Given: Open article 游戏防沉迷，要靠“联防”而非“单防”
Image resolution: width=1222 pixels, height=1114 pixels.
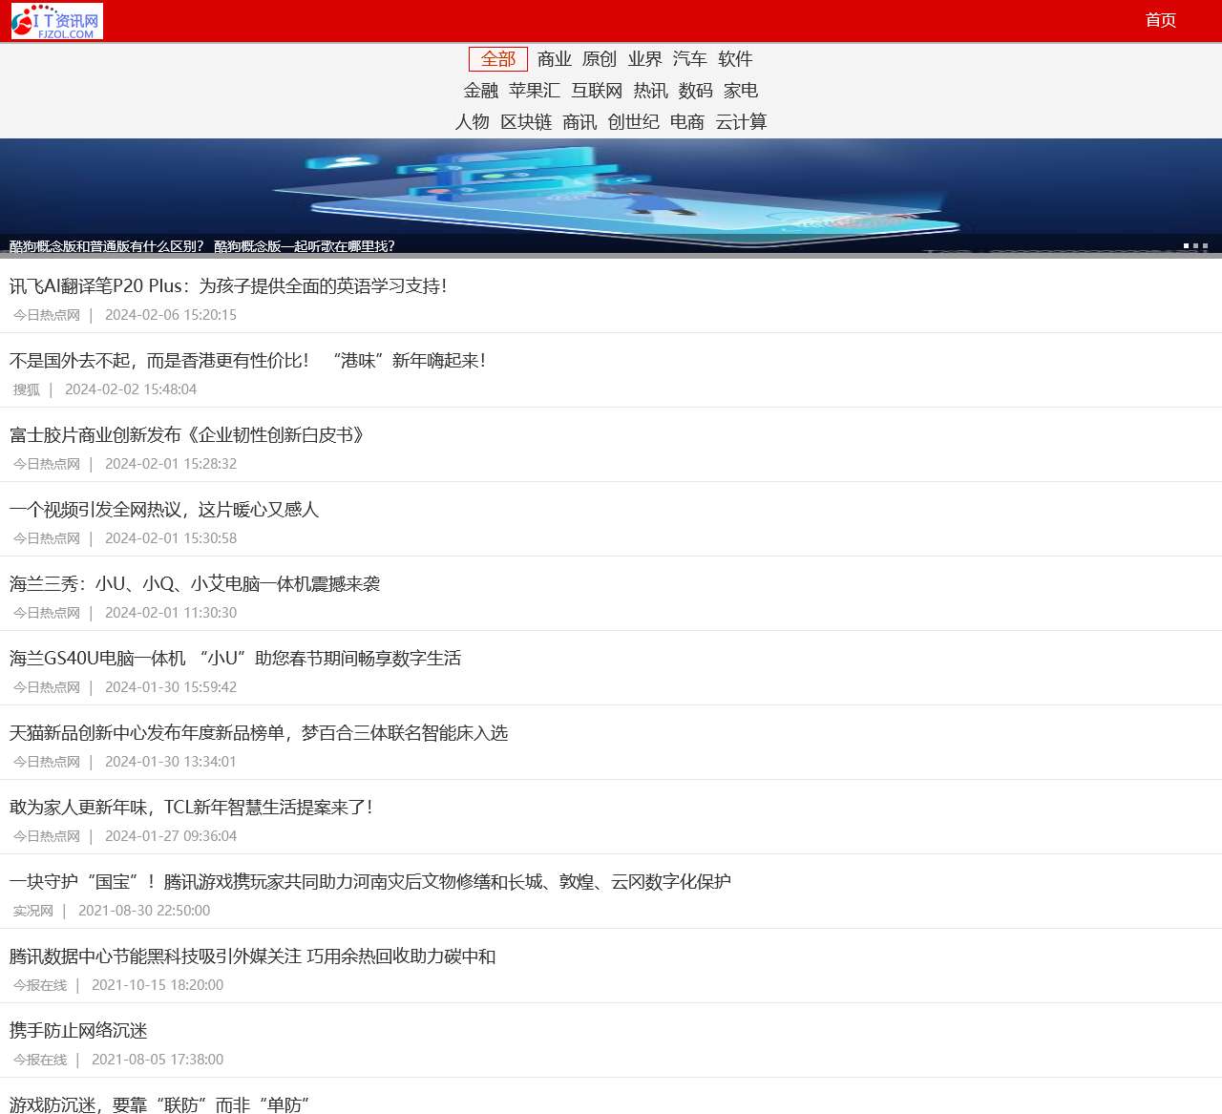Looking at the screenshot, I should 159,1104.
